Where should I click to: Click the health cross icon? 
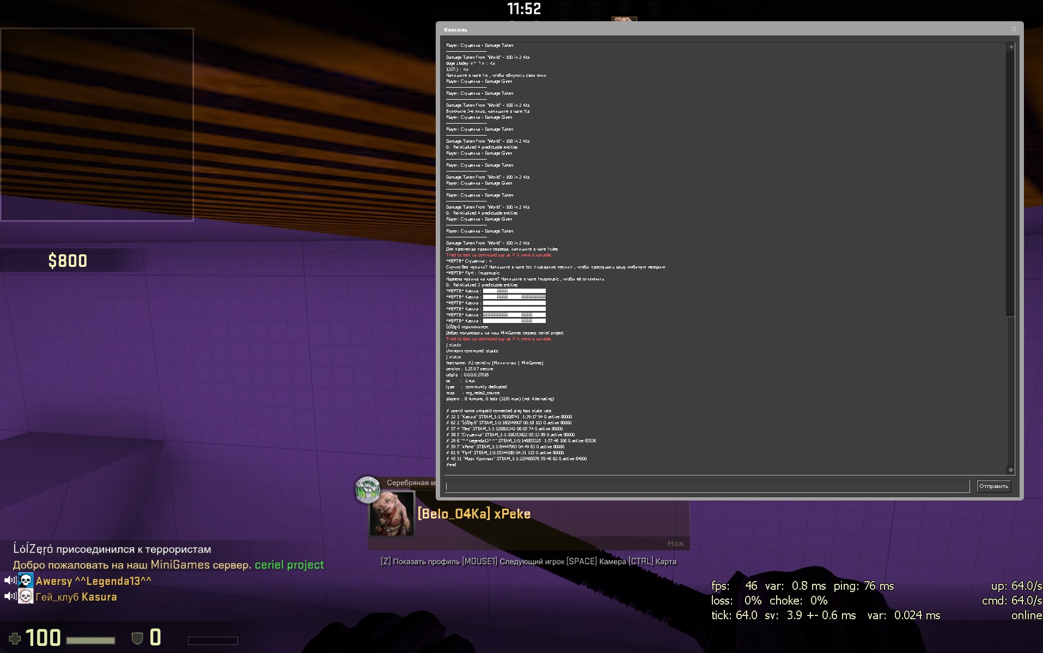tap(15, 638)
